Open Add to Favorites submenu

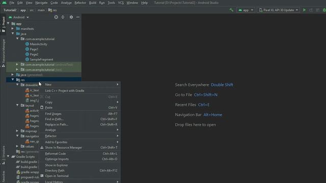80,142
